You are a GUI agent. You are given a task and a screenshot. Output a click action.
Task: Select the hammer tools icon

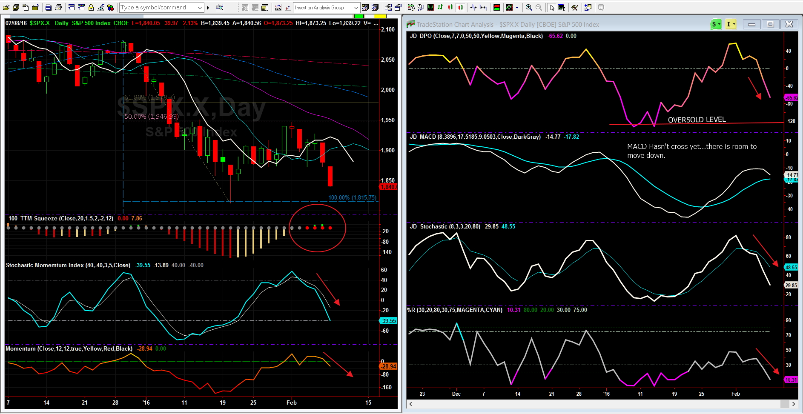click(x=575, y=7)
